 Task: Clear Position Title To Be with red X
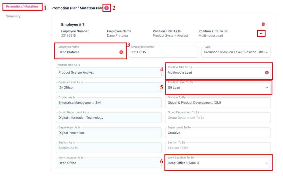pyautogui.click(x=267, y=73)
